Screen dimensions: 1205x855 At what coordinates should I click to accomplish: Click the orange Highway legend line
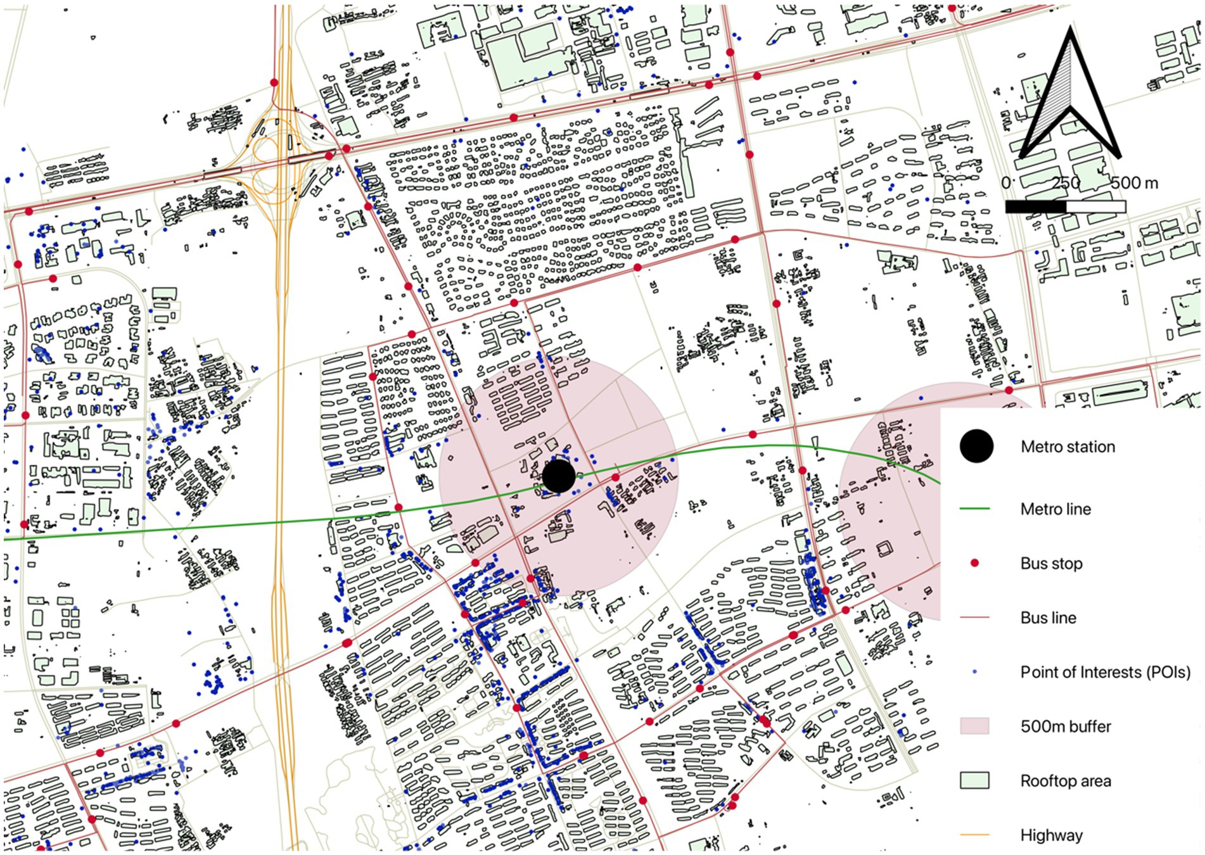click(x=975, y=835)
